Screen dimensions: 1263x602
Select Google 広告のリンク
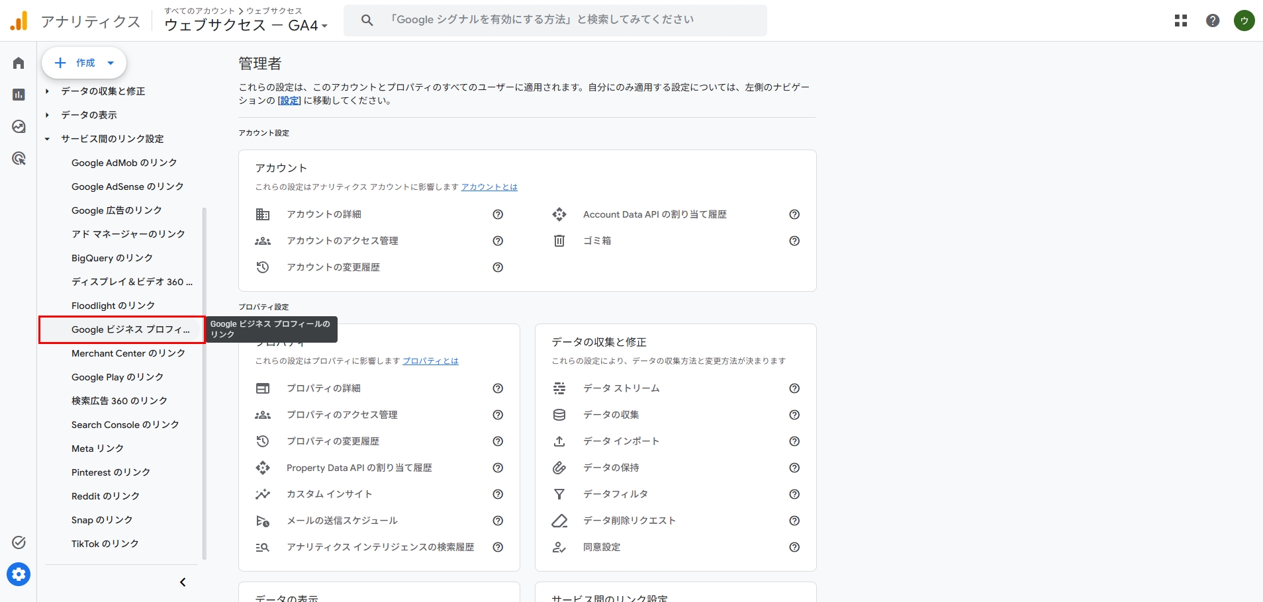117,210
